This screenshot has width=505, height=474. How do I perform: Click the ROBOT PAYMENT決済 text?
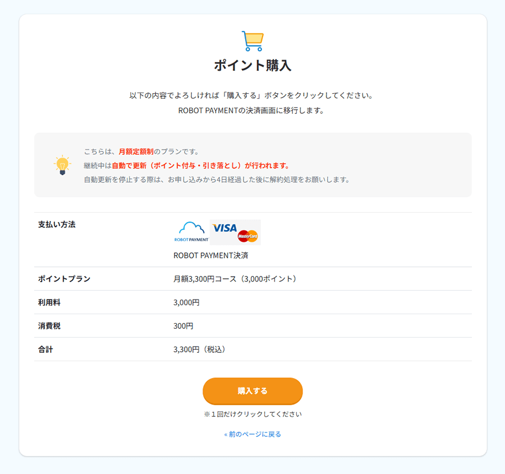pyautogui.click(x=211, y=255)
